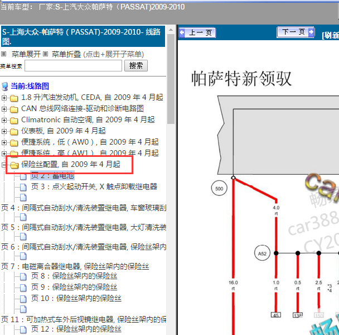The height and width of the screenshot is (335, 339).
Task: Click left panel scrollbar up arrow
Action: tap(171, 30)
